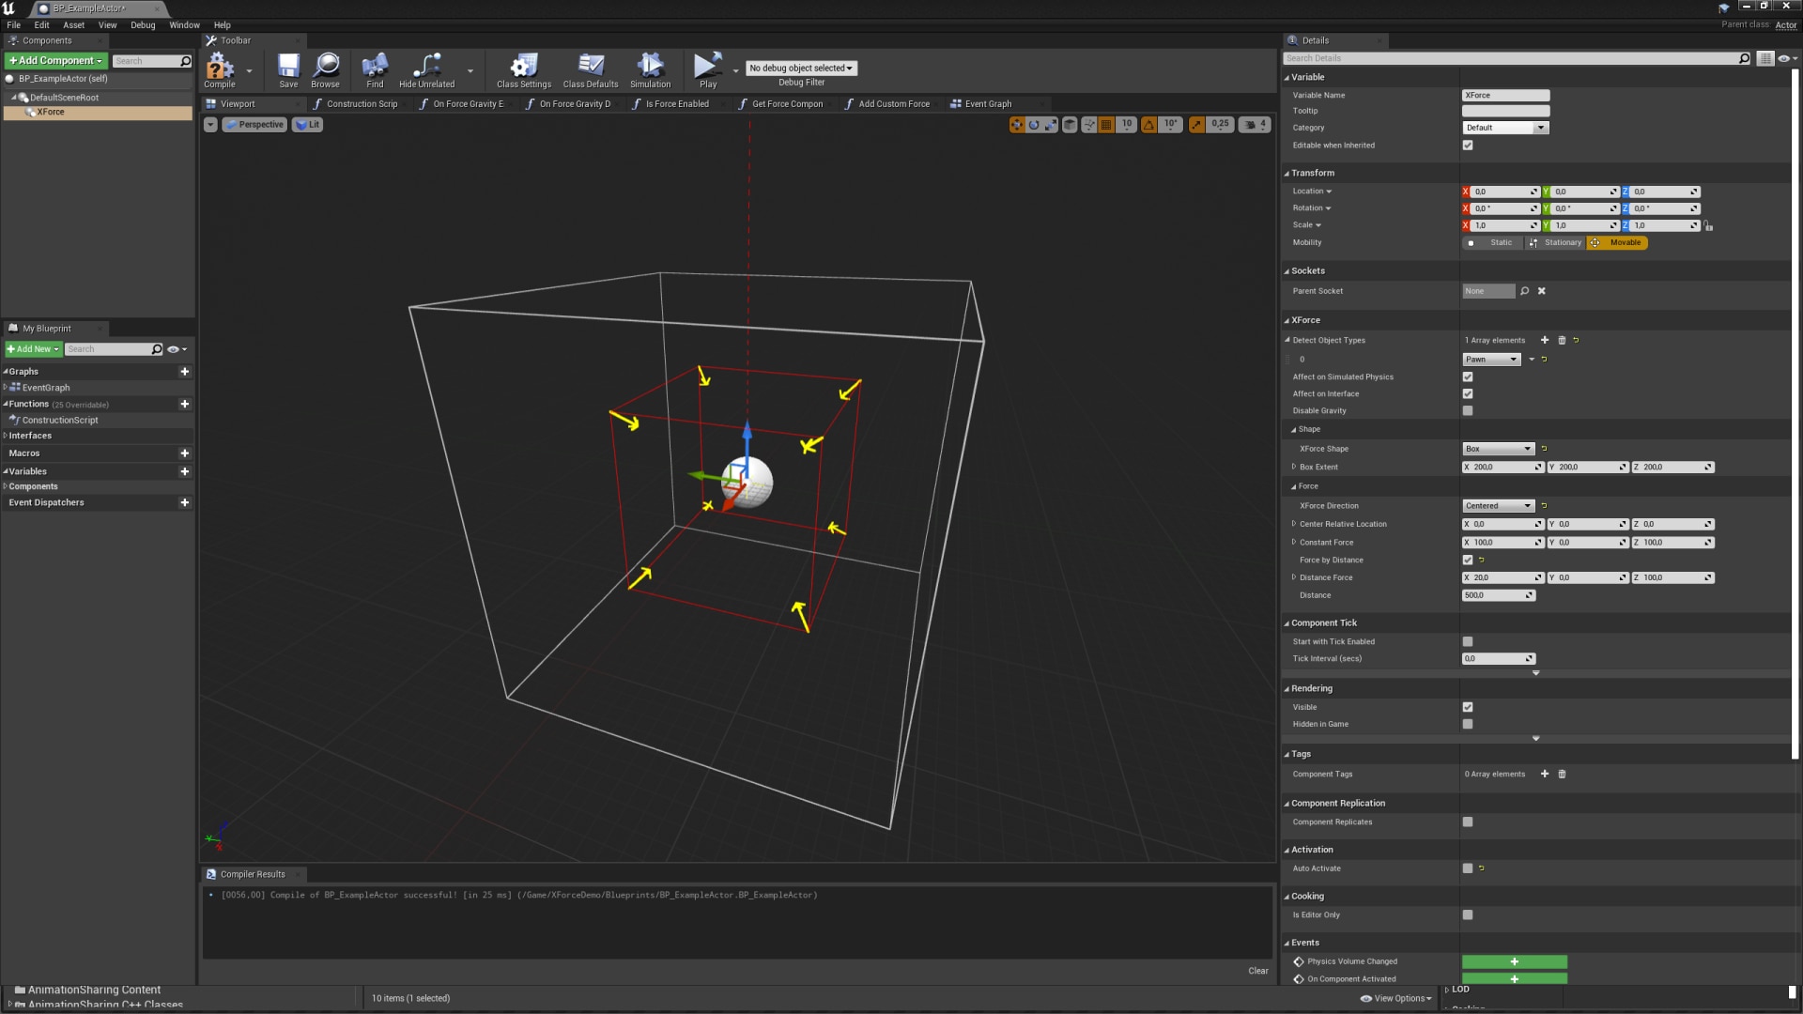Viewport: 1803px width, 1014px height.
Task: Enable the Disable Gravity checkbox
Action: 1468,411
